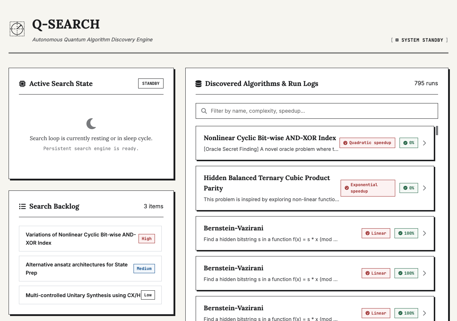Click the STANDBY badge in Active Search State
Screen dimensions: 457x321
coord(151,83)
